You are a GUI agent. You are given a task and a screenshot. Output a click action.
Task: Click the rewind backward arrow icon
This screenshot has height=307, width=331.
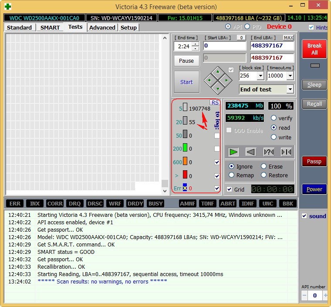251,152
